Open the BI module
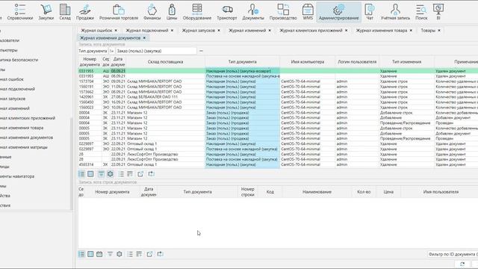478x269 pixels. click(x=438, y=12)
